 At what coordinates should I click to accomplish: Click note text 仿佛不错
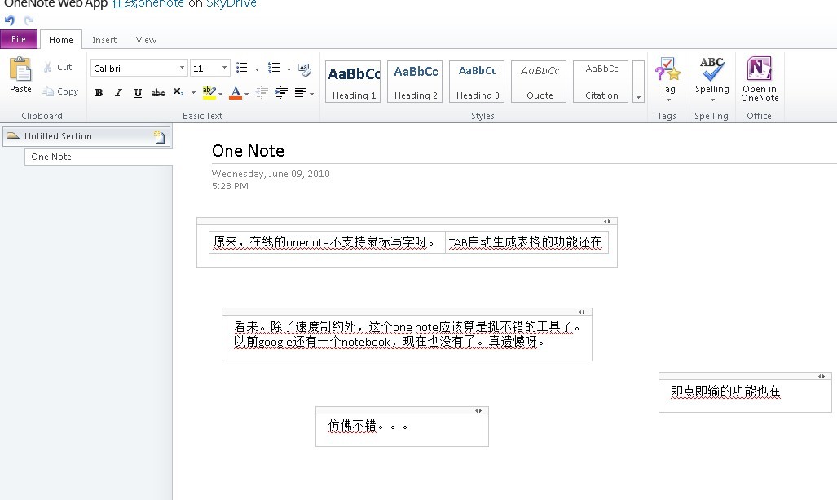pos(368,426)
